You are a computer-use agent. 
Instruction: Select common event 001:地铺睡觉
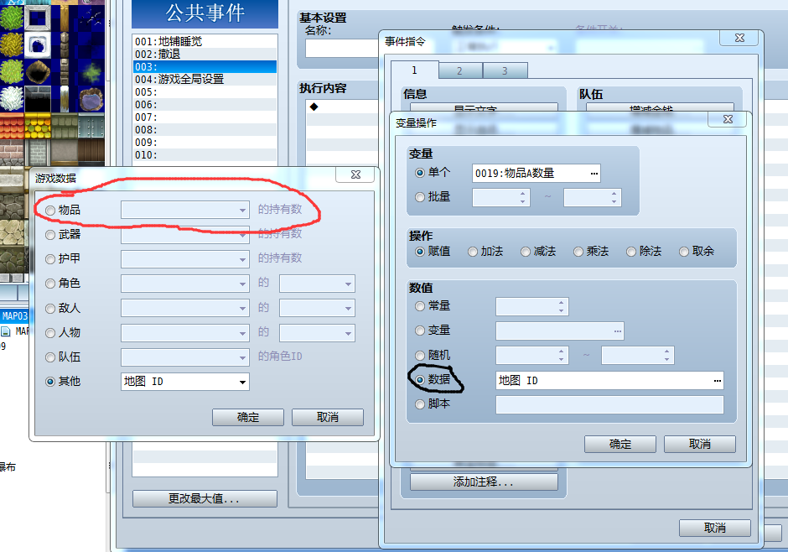[x=205, y=41]
